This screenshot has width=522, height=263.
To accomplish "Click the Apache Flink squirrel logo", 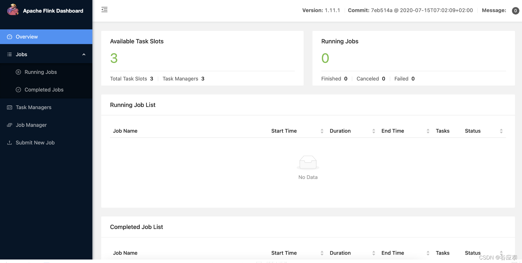I will tap(13, 10).
